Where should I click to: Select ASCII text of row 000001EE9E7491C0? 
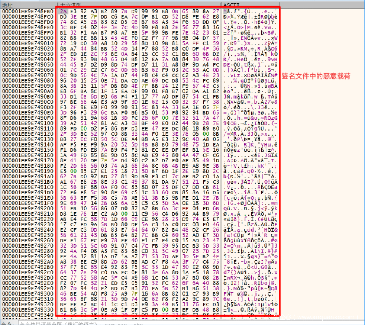(250, 187)
